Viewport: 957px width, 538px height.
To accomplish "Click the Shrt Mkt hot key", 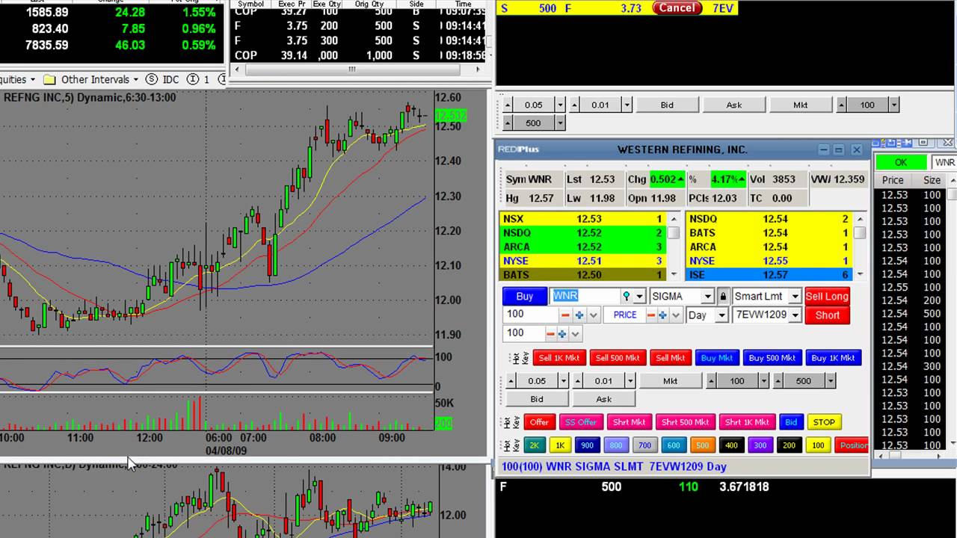I will pos(629,422).
